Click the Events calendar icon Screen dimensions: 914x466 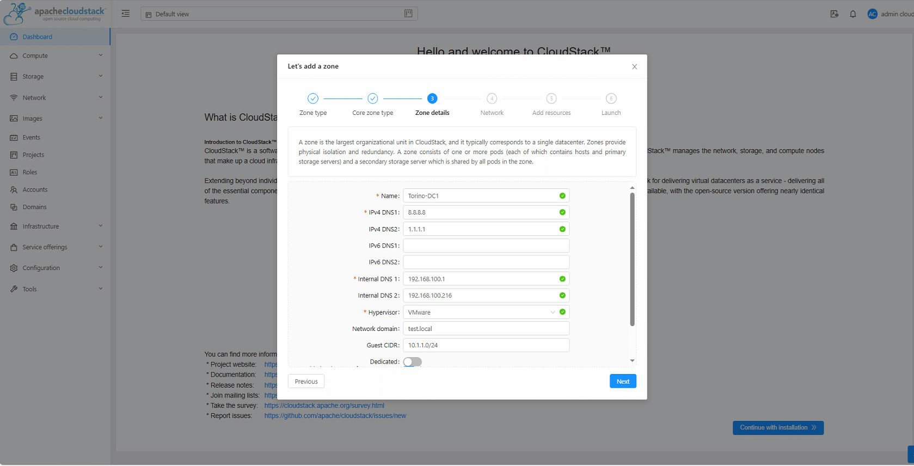coord(14,138)
